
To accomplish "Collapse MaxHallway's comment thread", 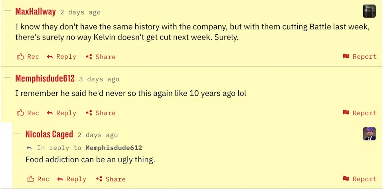I will pyautogui.click(x=7, y=11).
